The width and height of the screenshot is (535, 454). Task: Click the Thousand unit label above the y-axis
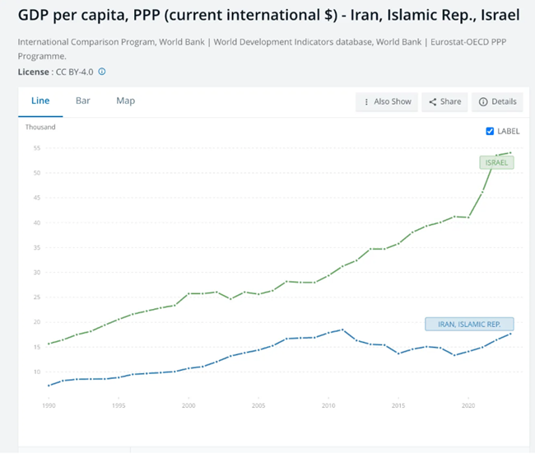coord(40,127)
